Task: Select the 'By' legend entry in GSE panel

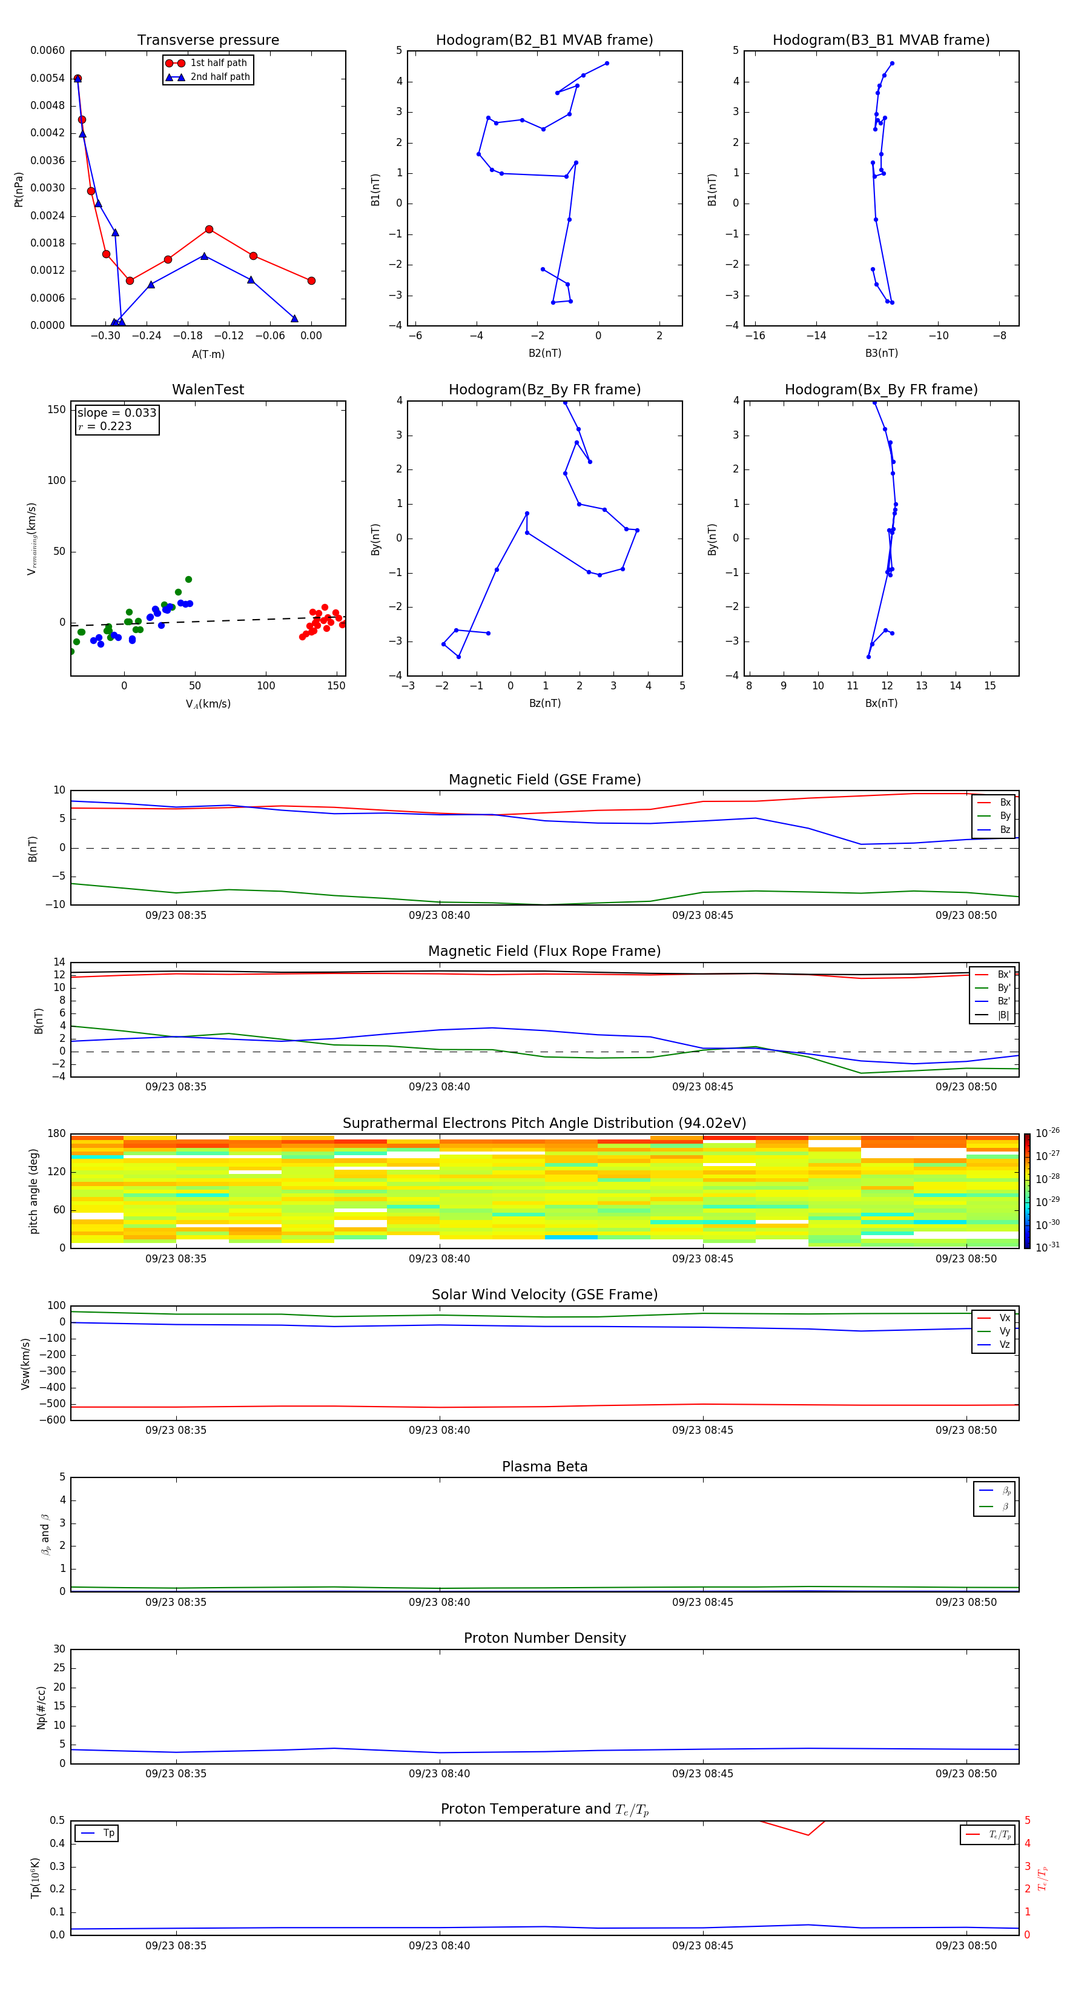Action: [x=994, y=815]
